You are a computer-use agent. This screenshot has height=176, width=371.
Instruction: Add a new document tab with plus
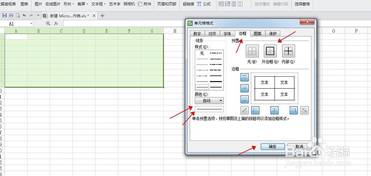click(102, 16)
